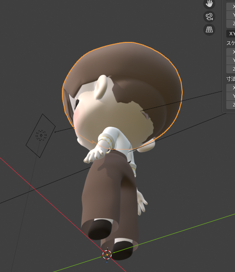This screenshot has width=235, height=272.
Task: Toggle the camera view icon
Action: (x=209, y=17)
